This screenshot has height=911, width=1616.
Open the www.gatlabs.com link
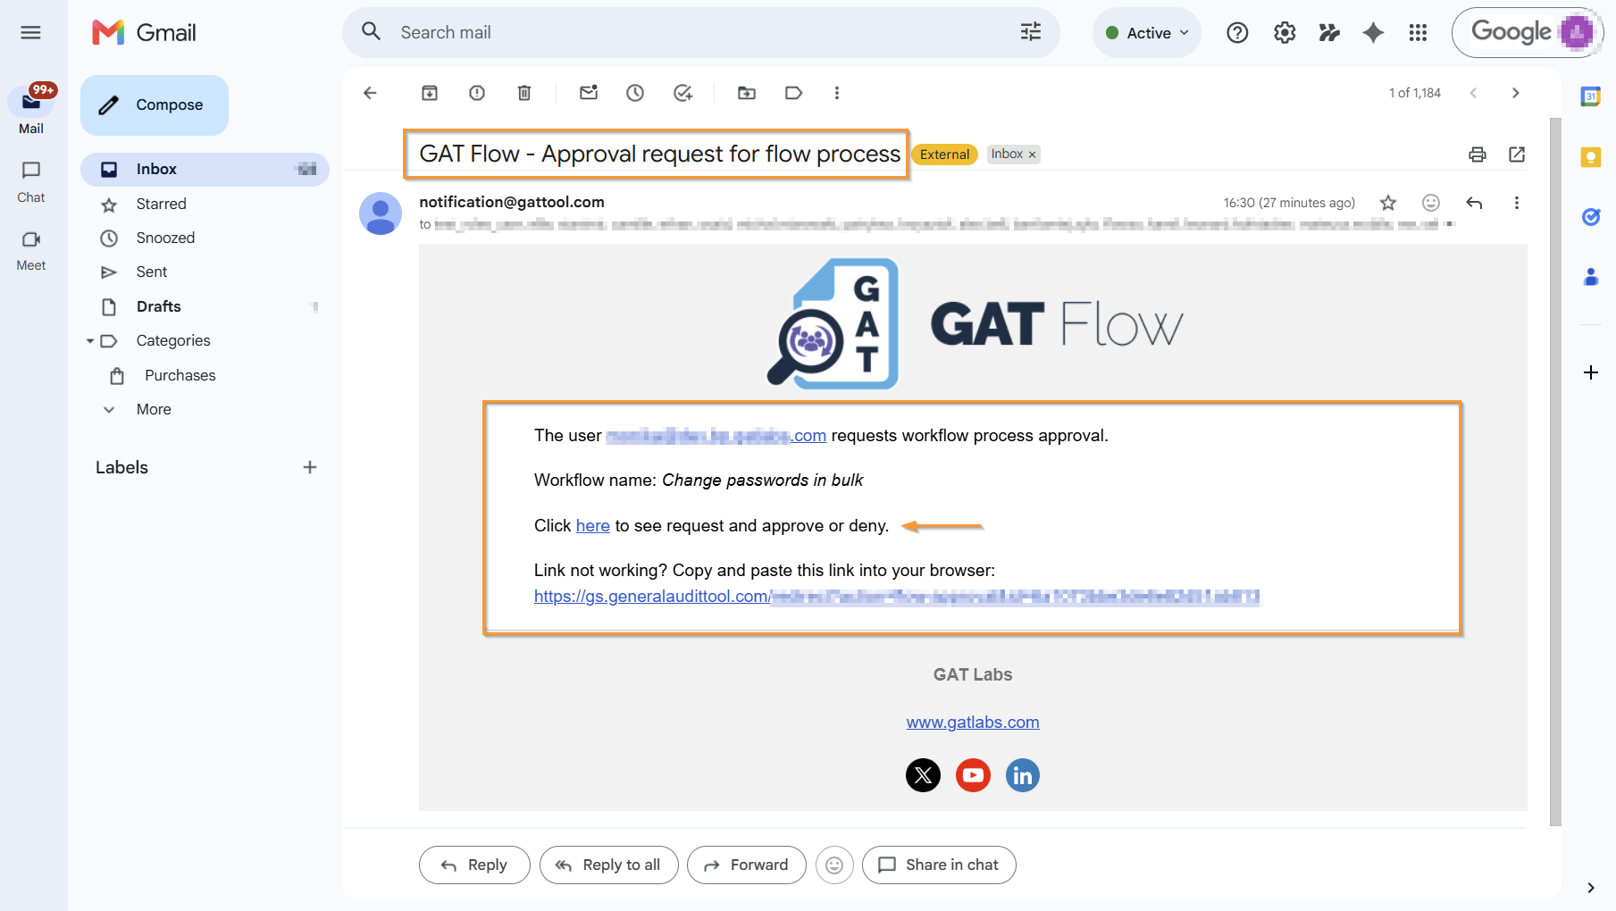[973, 723]
